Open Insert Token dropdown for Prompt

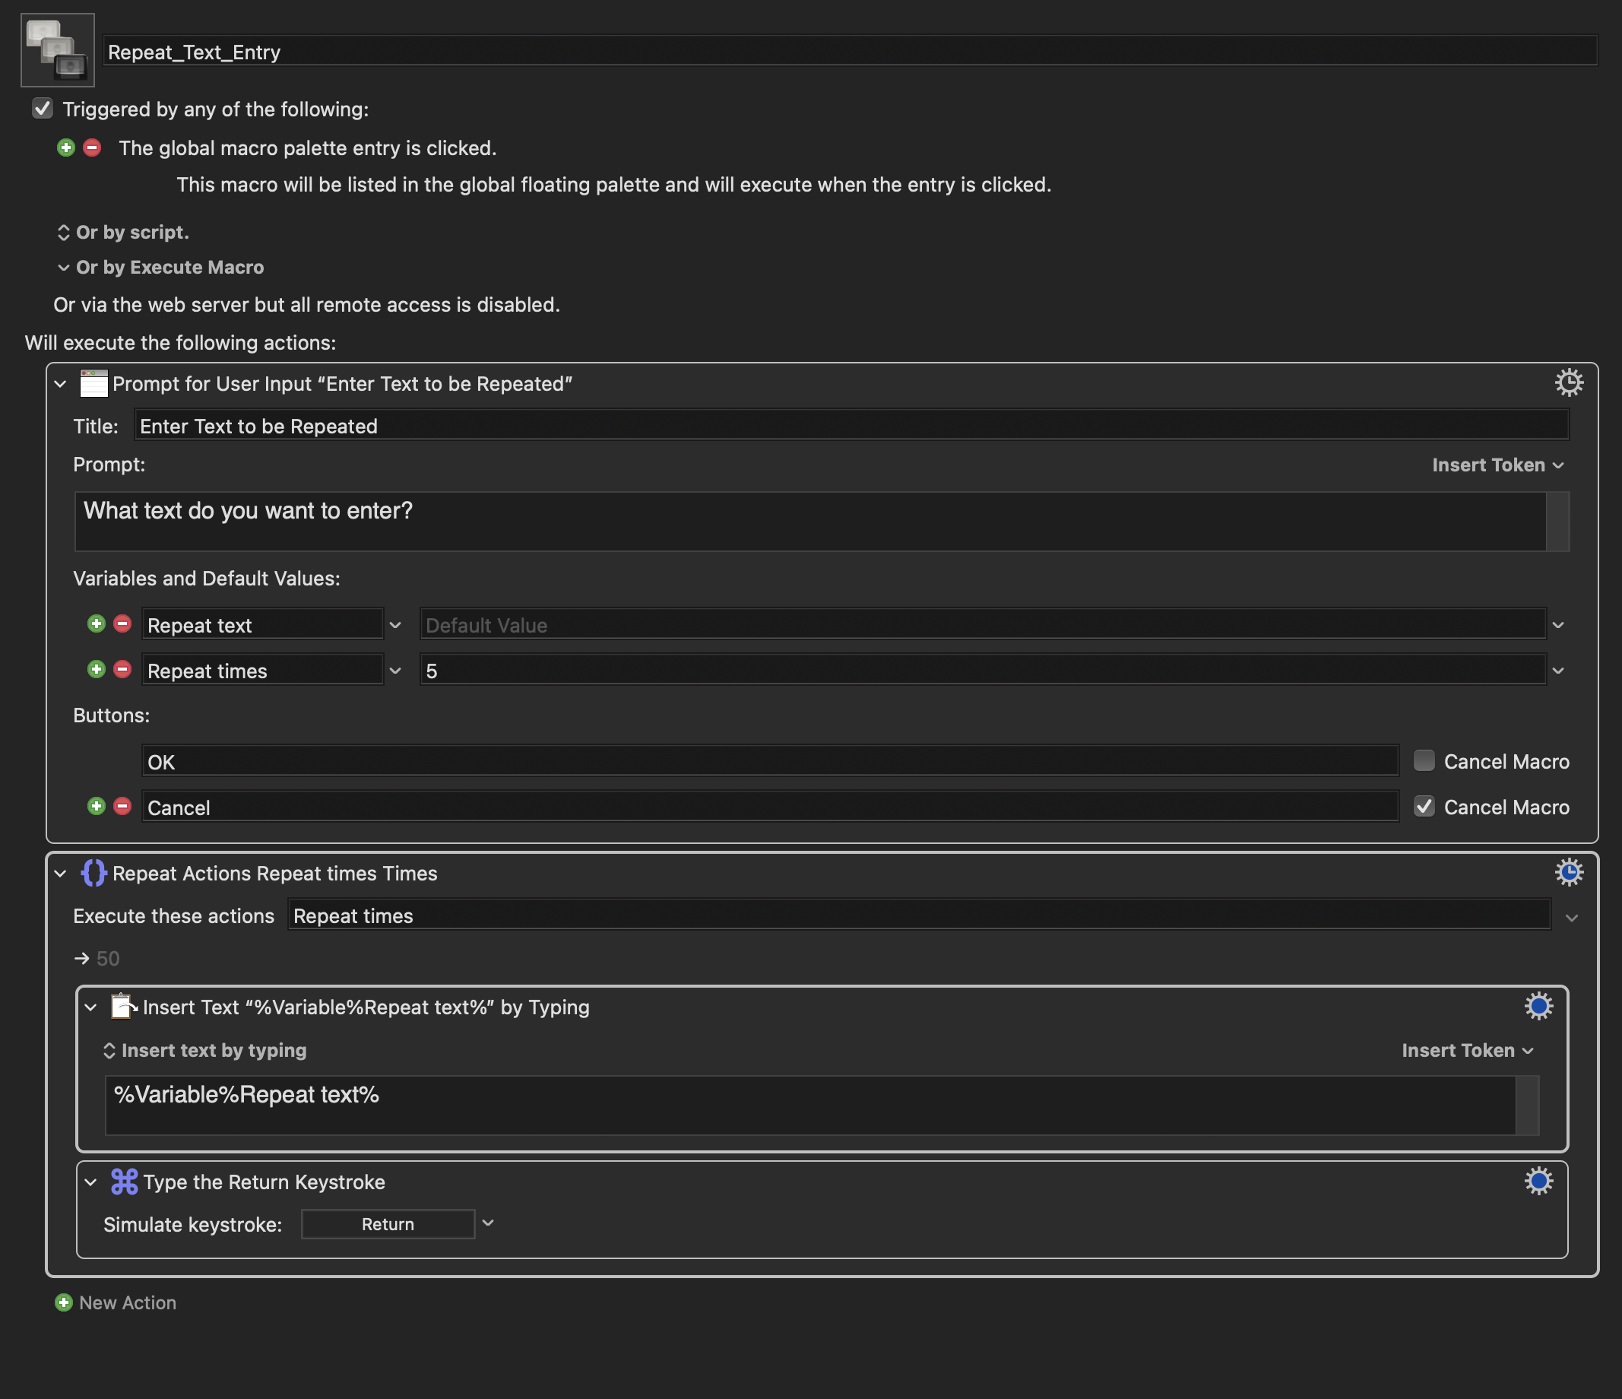click(x=1497, y=465)
